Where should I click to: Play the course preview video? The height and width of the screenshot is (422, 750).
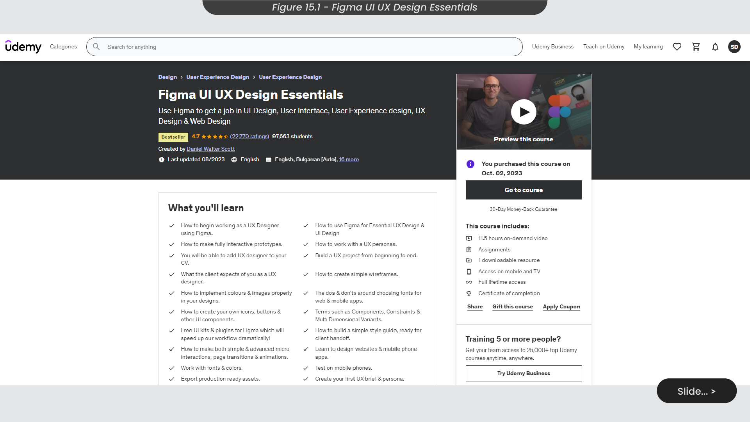524,112
